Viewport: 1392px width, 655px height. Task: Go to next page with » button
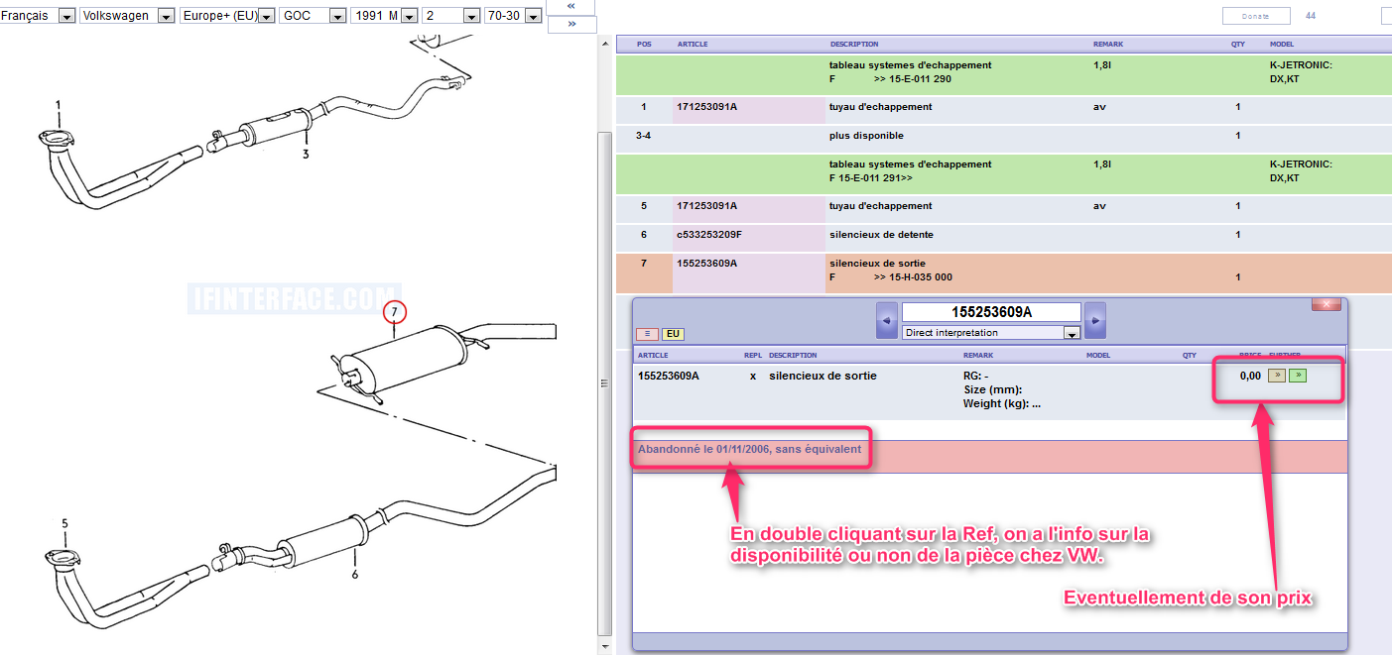(571, 24)
